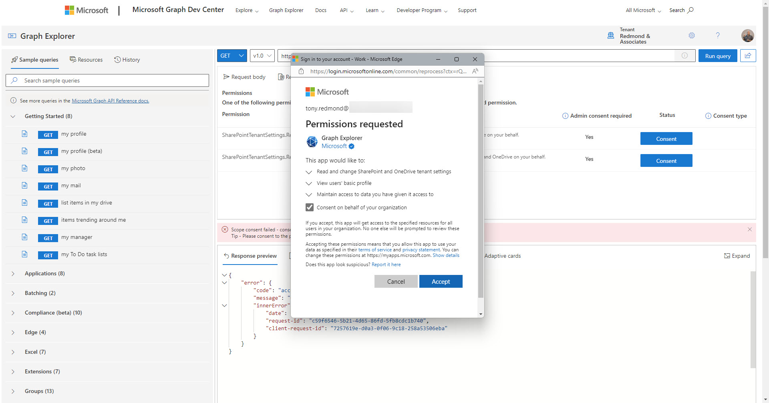Collapse the error JSON node
769x403 pixels.
click(224, 283)
